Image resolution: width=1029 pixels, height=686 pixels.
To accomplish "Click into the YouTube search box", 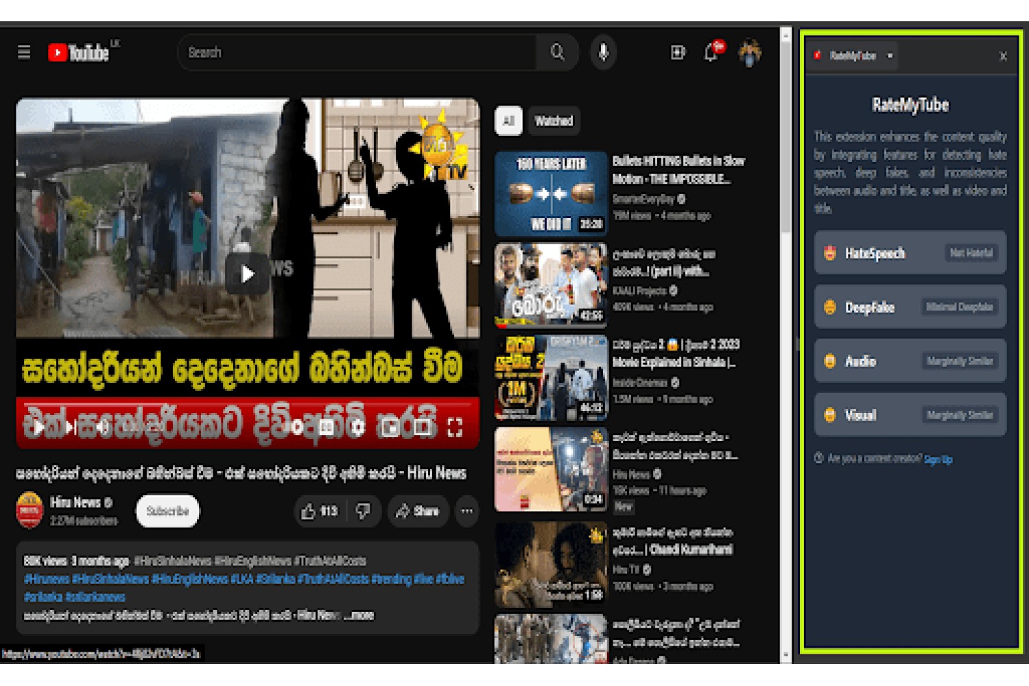I will 357,52.
